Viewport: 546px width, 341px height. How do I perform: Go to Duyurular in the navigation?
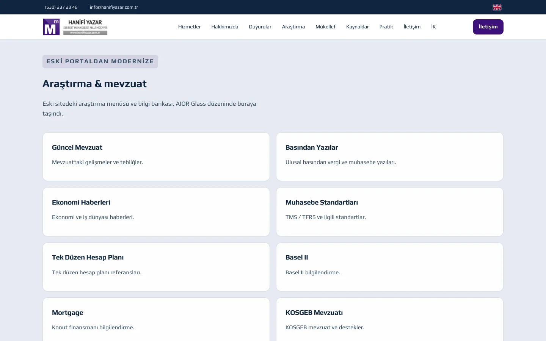coord(260,27)
